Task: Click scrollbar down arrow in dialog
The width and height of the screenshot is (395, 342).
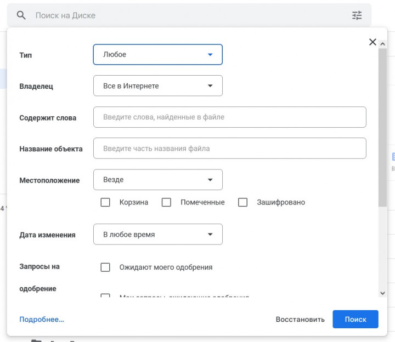Action: coord(382,293)
